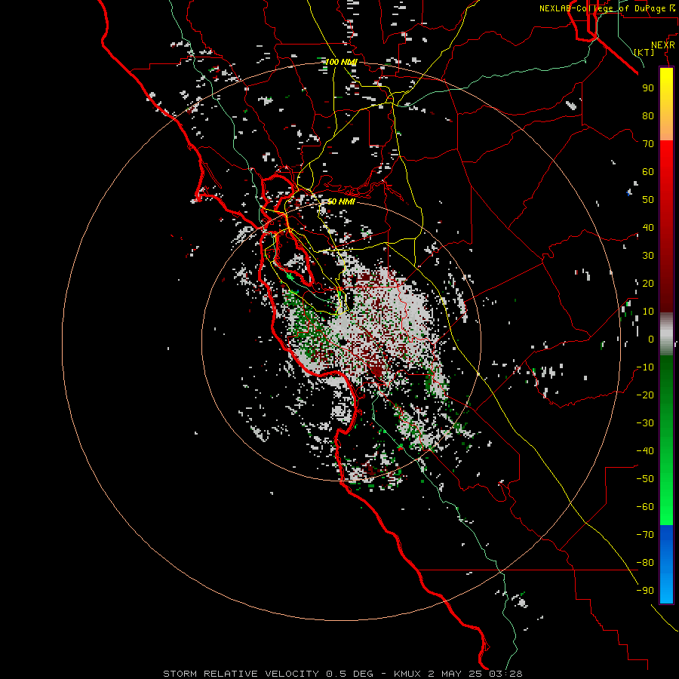
Task: Pick the bright green color bar segment
Action: pyautogui.click(x=666, y=498)
